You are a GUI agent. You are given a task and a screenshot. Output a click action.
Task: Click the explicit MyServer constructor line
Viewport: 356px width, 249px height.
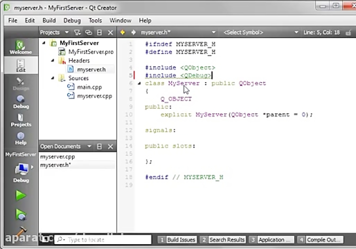point(237,115)
